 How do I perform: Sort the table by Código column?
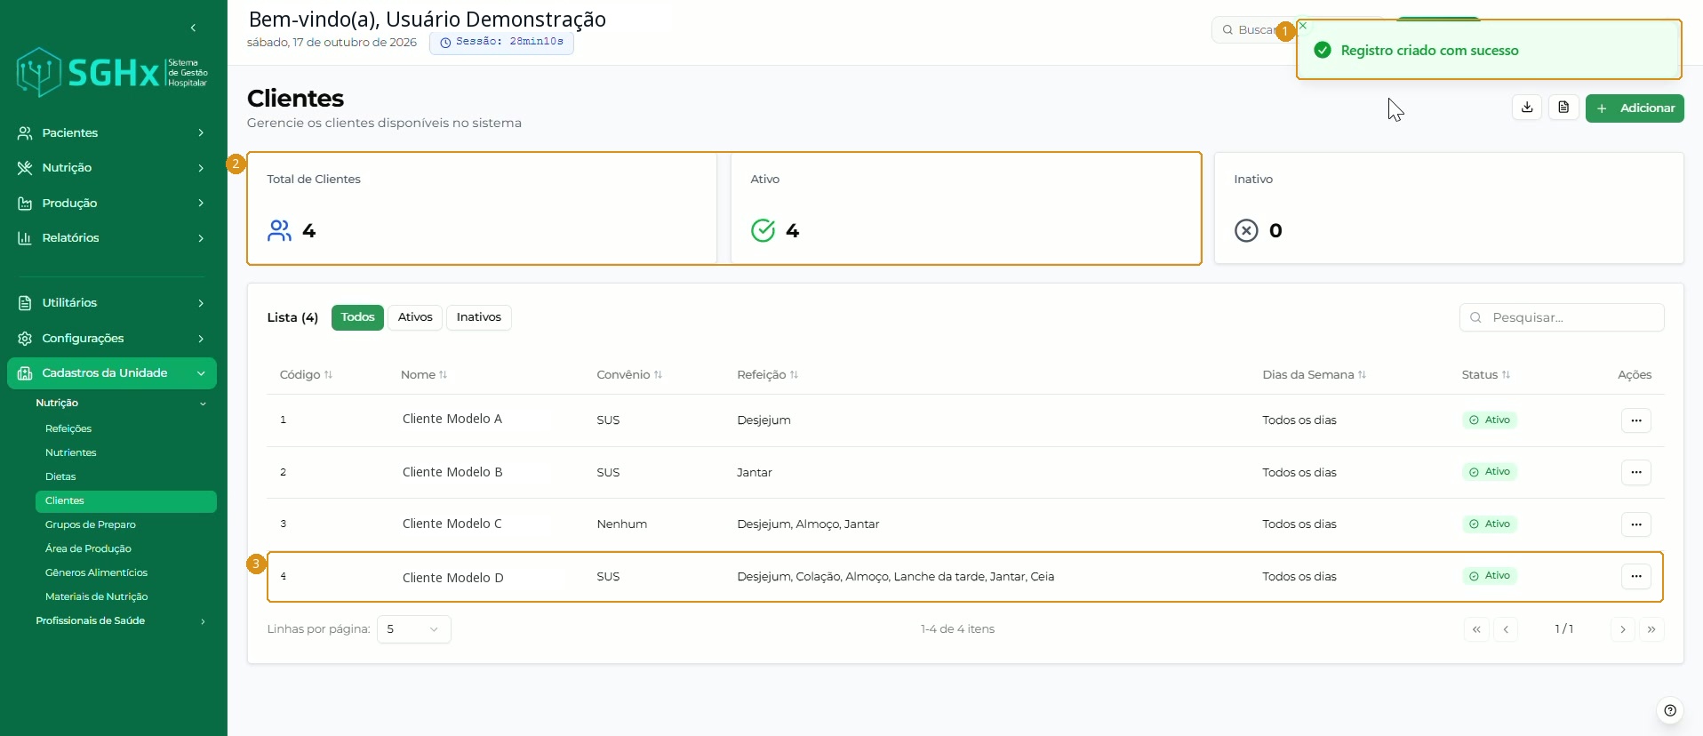coord(306,375)
